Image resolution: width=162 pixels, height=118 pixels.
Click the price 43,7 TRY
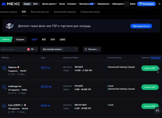45,68
